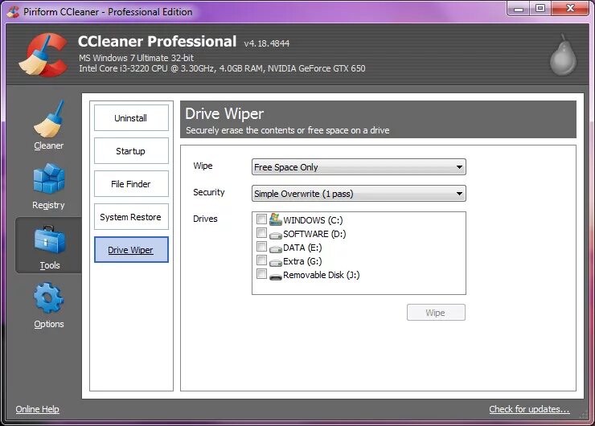Open the Registry section cubes icon
This screenshot has width=595, height=426.
(x=49, y=178)
